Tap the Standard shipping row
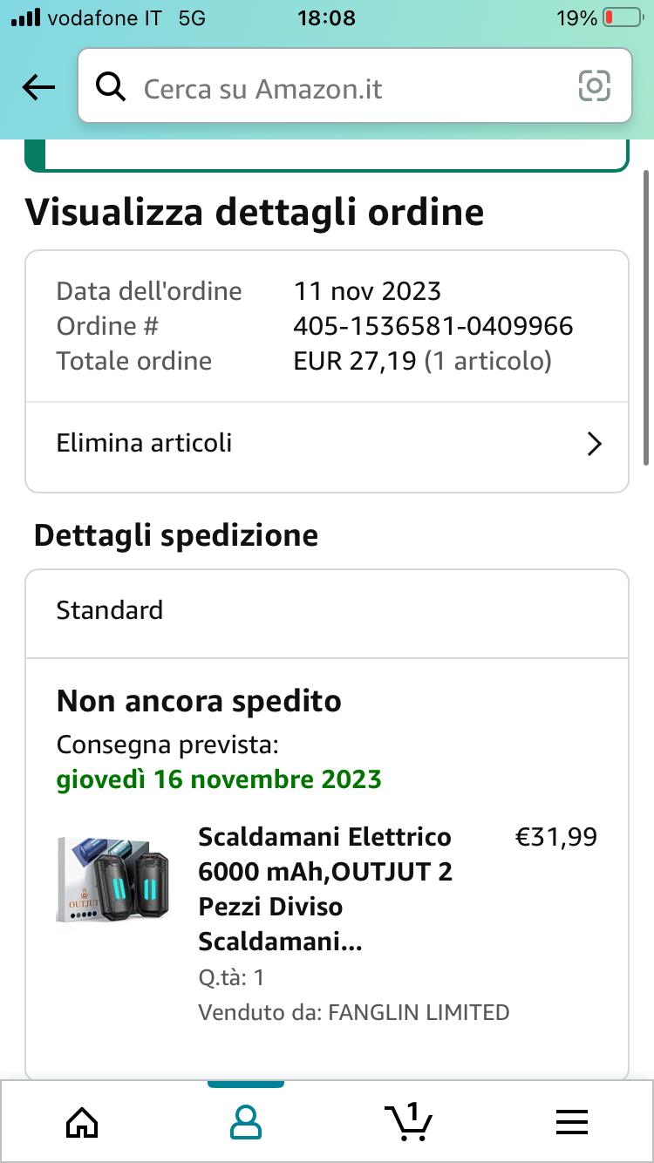Screen dimensions: 654x1163 coord(327,610)
